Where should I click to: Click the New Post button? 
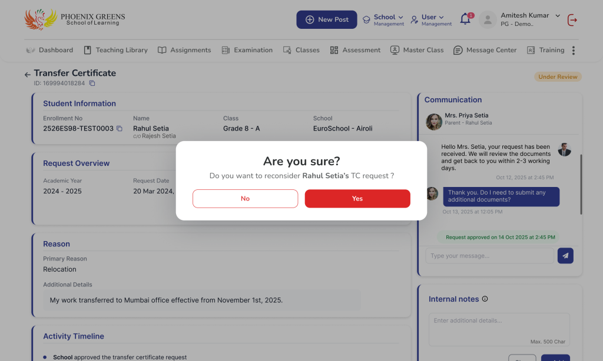click(x=326, y=19)
